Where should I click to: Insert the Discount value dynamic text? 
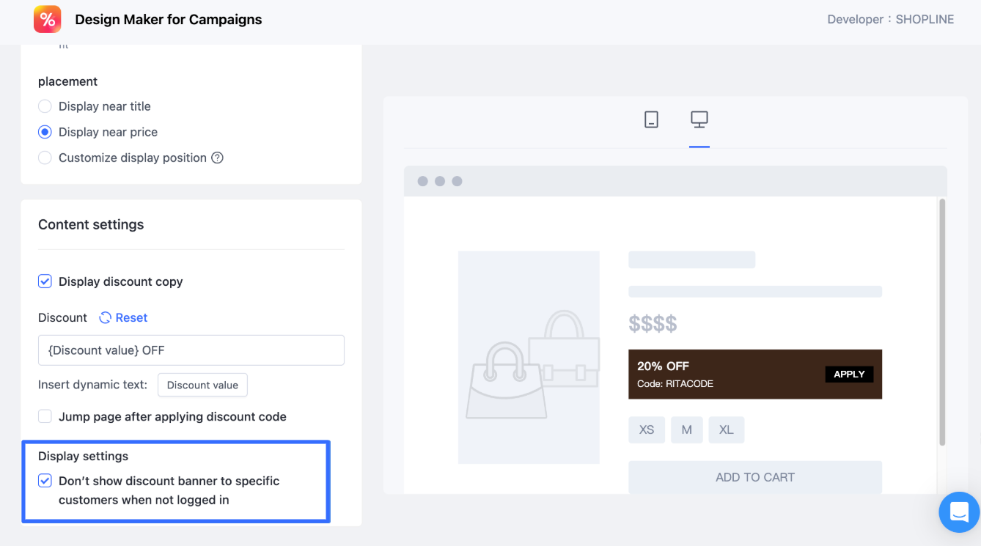(202, 385)
